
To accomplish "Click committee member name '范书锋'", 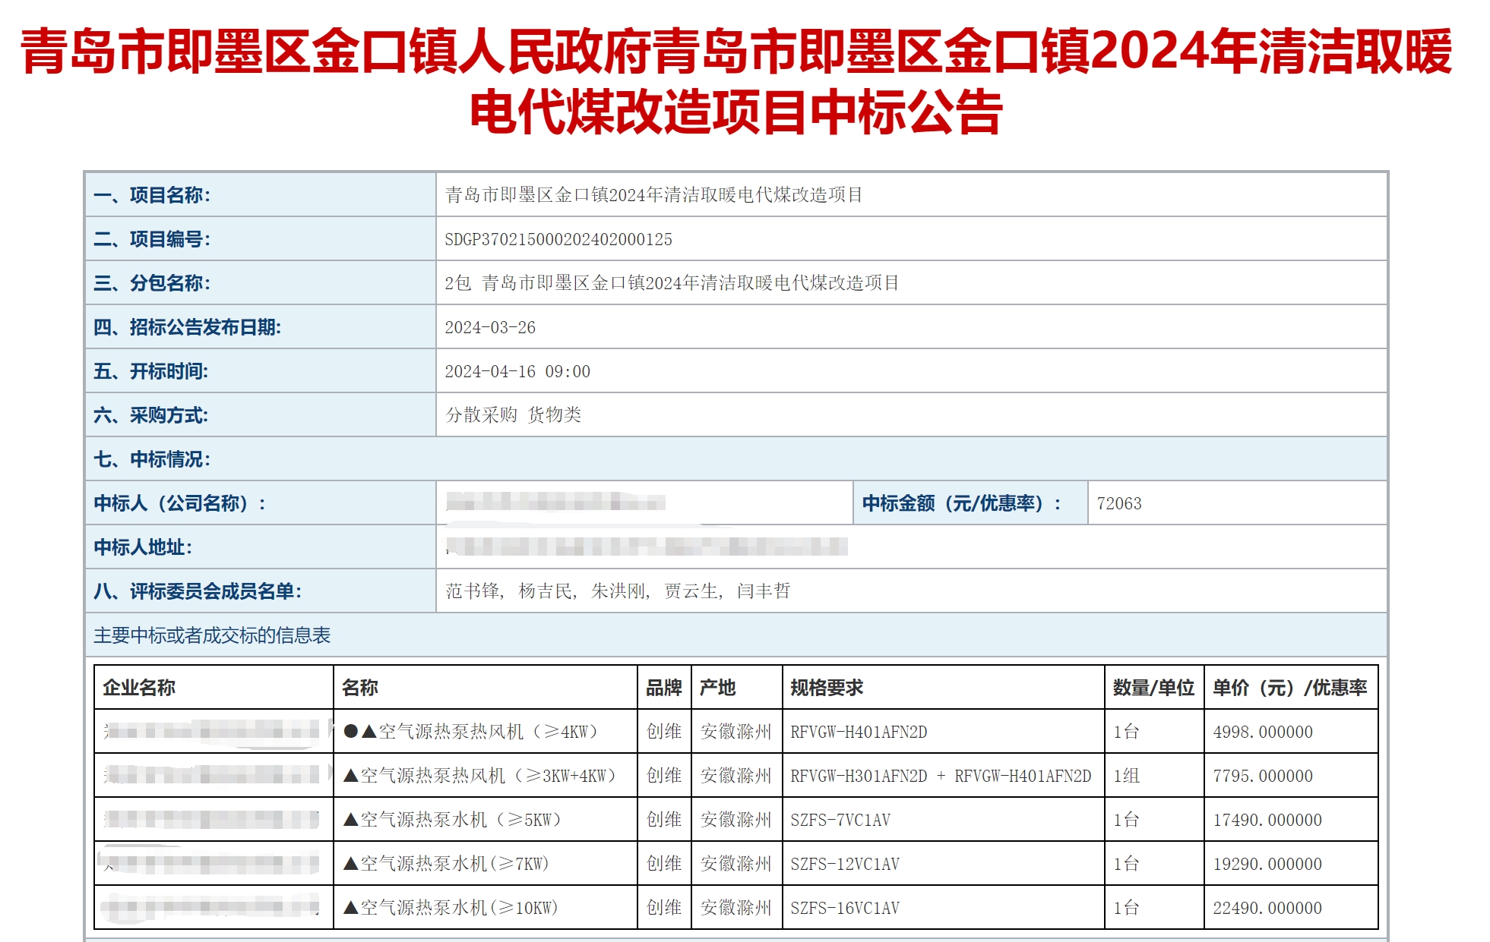I will point(472,591).
